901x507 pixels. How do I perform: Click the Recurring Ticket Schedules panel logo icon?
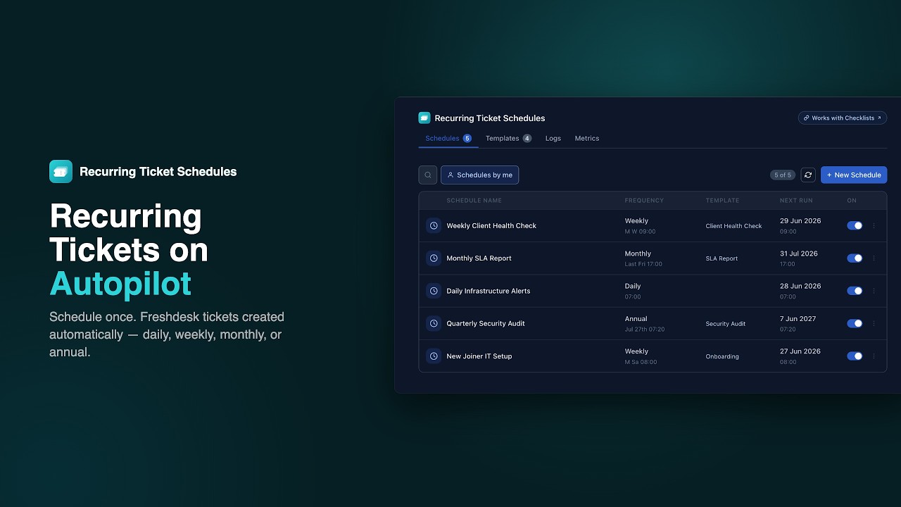[x=424, y=118]
